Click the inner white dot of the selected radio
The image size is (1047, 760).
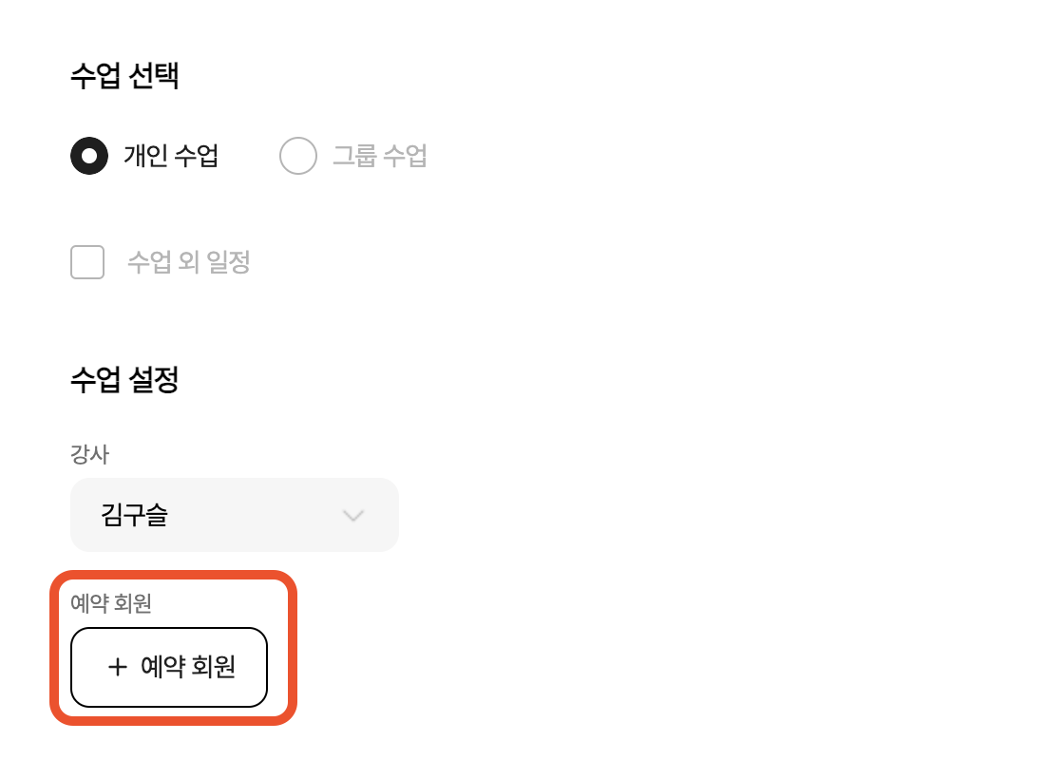pos(89,156)
